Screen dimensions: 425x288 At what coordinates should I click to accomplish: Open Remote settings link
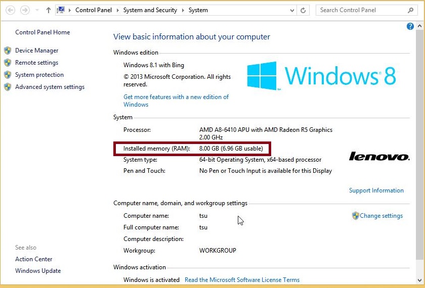click(x=36, y=63)
